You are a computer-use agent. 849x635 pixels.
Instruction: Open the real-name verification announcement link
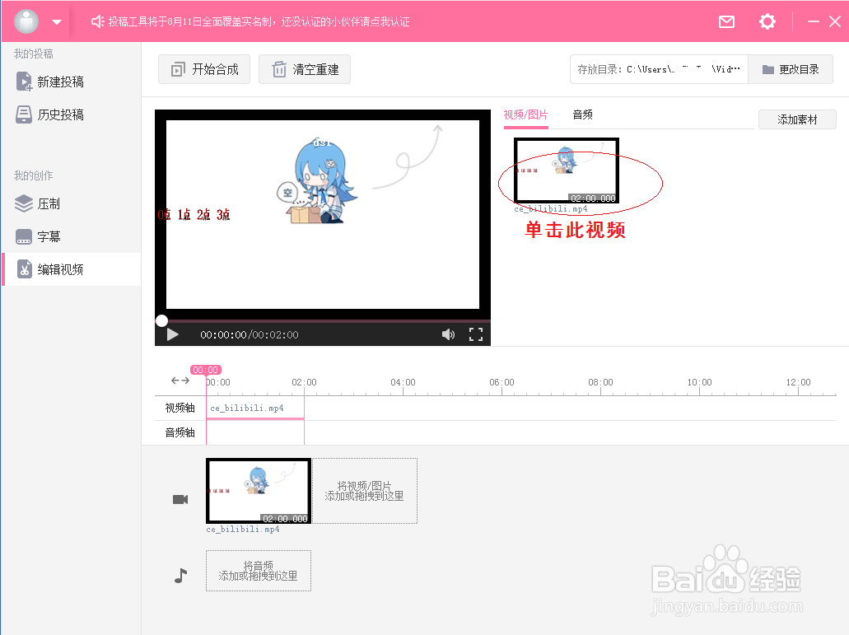click(259, 21)
